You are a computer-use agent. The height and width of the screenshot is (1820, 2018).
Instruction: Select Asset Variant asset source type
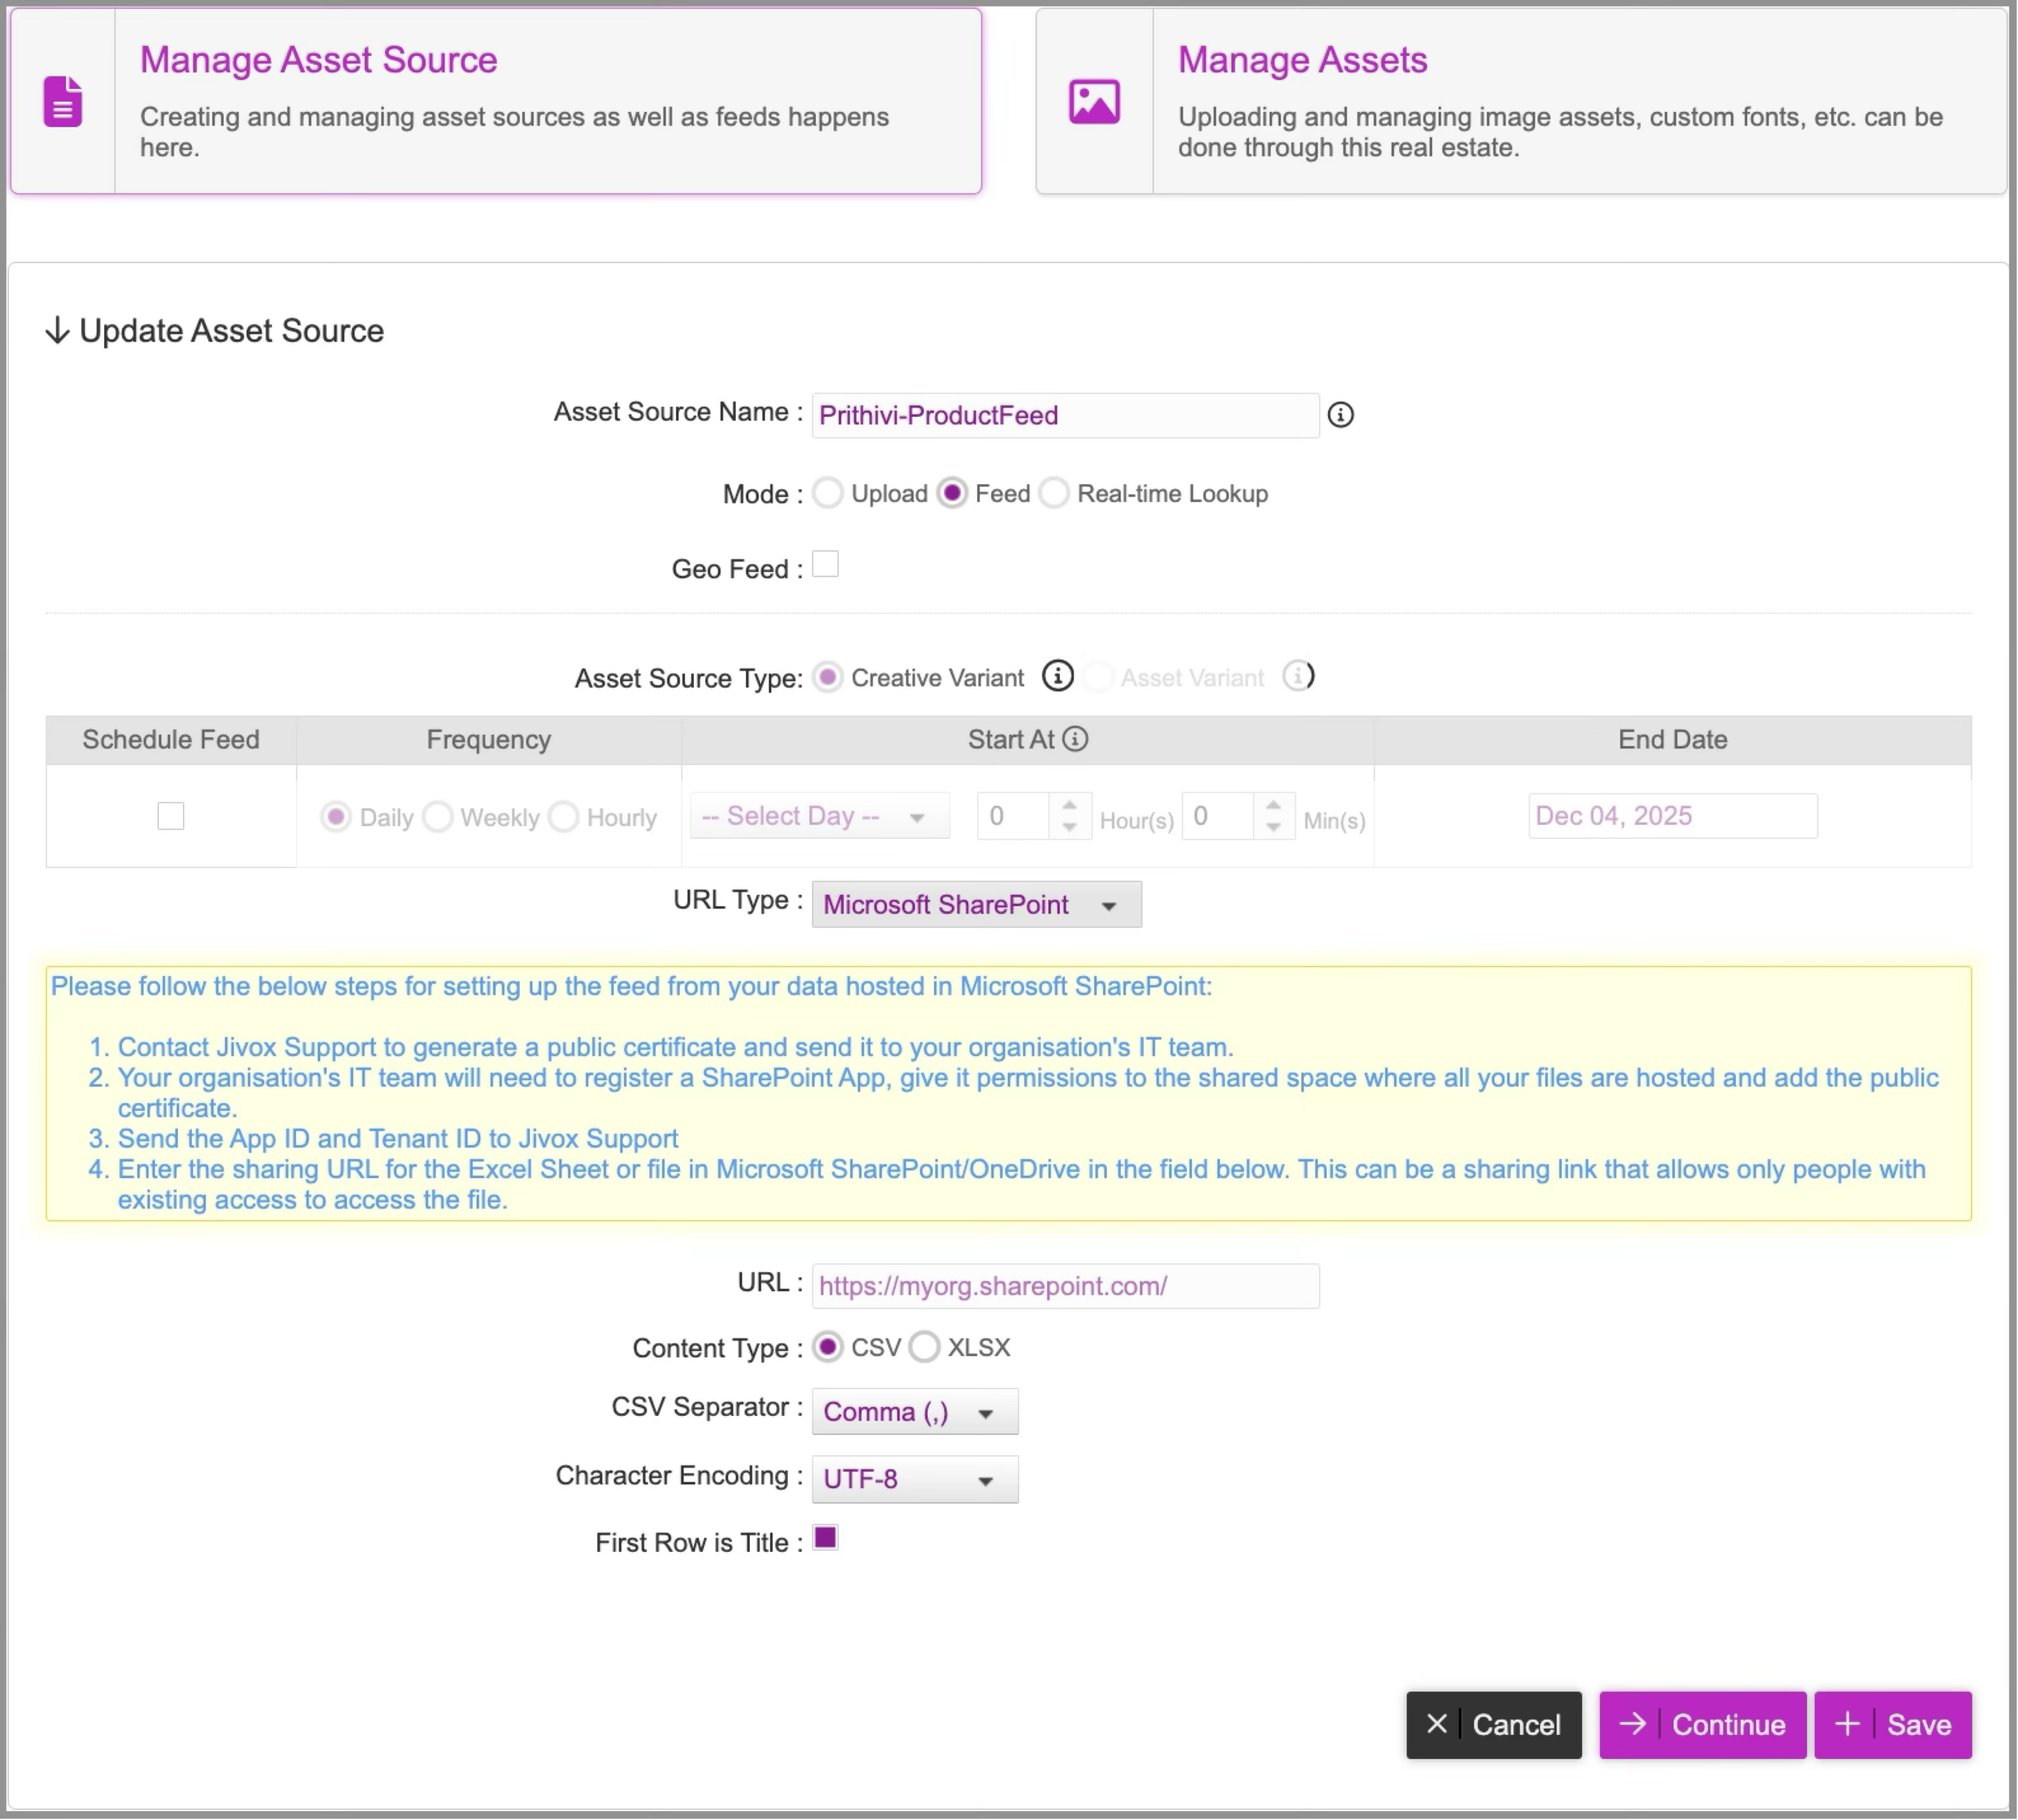coord(1098,677)
